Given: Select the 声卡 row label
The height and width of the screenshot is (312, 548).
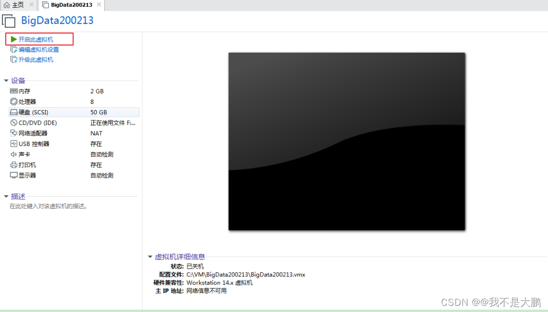Looking at the screenshot, I should pyautogui.click(x=25, y=154).
